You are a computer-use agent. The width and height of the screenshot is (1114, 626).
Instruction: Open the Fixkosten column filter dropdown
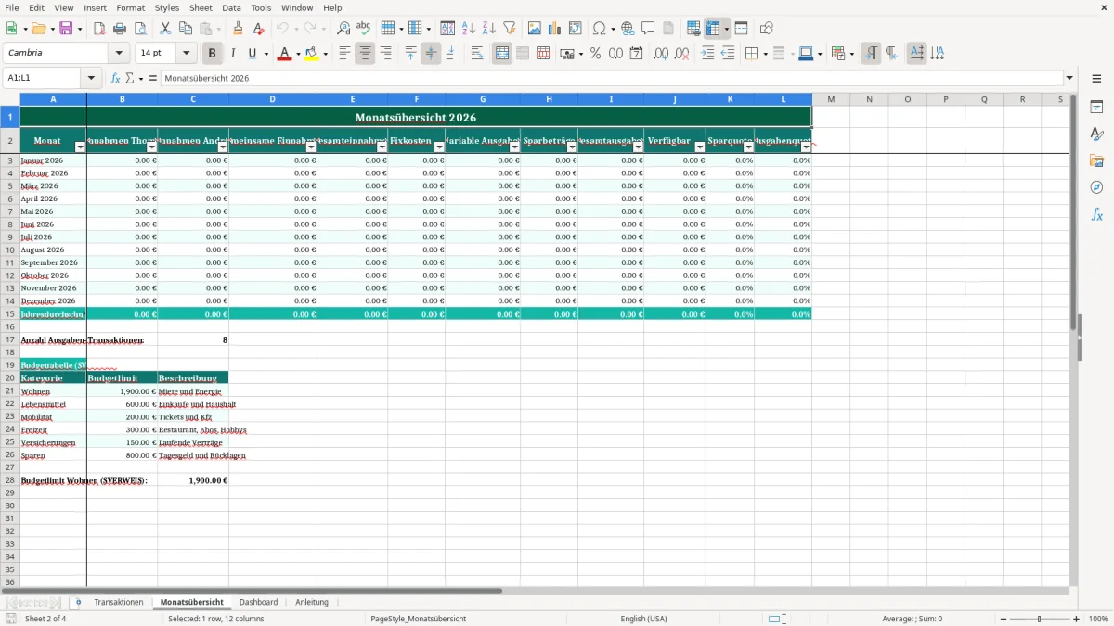(439, 147)
